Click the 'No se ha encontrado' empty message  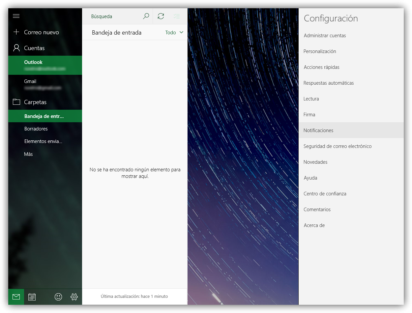coord(135,173)
